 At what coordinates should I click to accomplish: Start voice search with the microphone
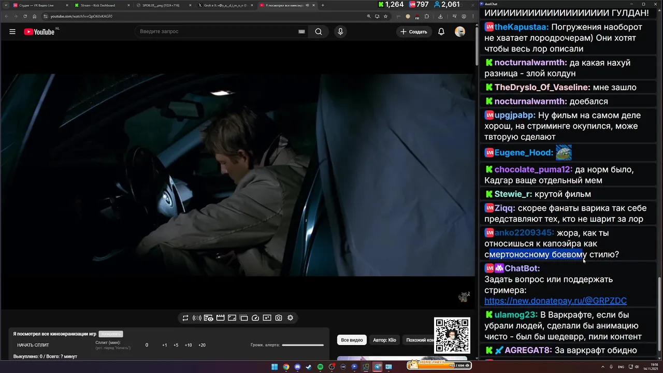coord(340,32)
